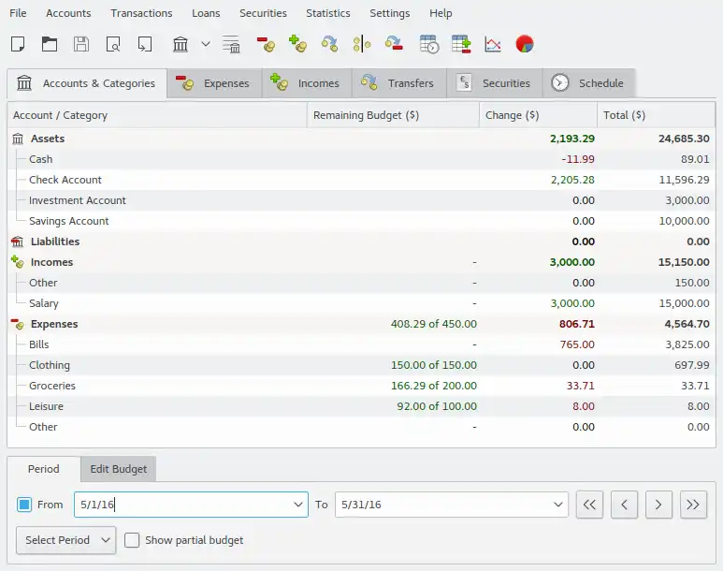Switch to the Schedule tab
Viewport: 723px width, 571px height.
[589, 83]
